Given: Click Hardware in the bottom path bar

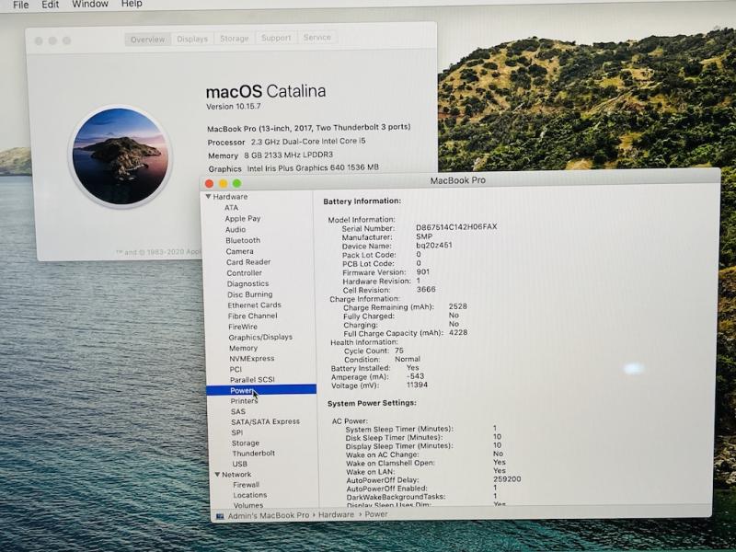Looking at the screenshot, I should click(x=336, y=515).
